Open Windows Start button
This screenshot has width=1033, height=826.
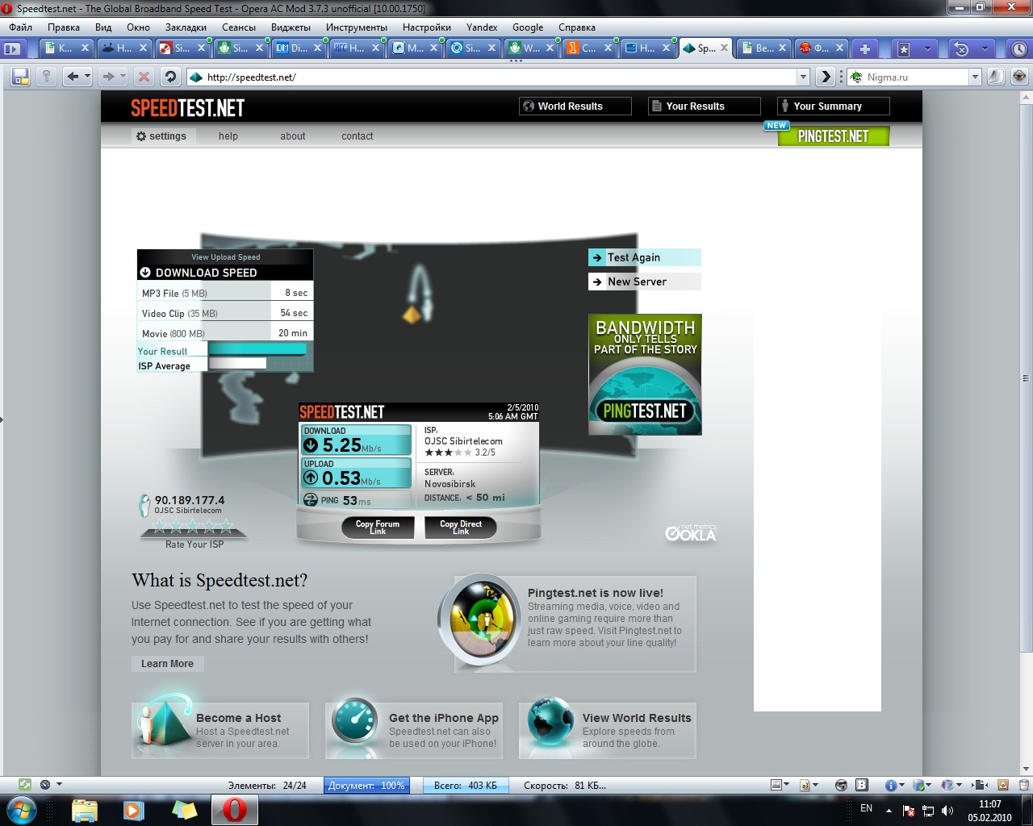pos(22,809)
